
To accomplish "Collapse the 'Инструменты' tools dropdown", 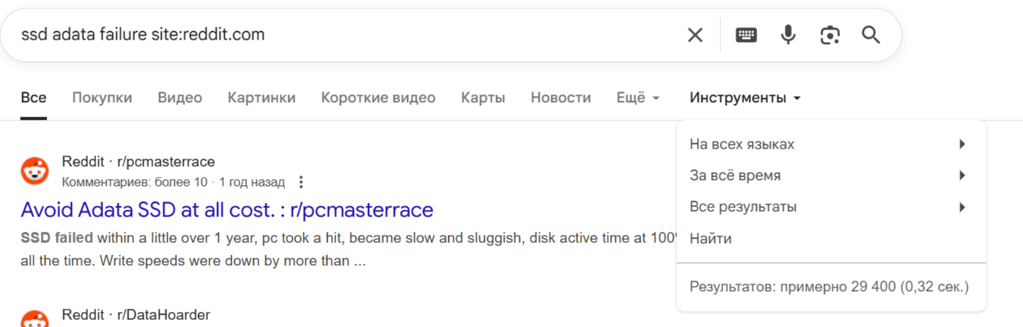I will click(745, 98).
